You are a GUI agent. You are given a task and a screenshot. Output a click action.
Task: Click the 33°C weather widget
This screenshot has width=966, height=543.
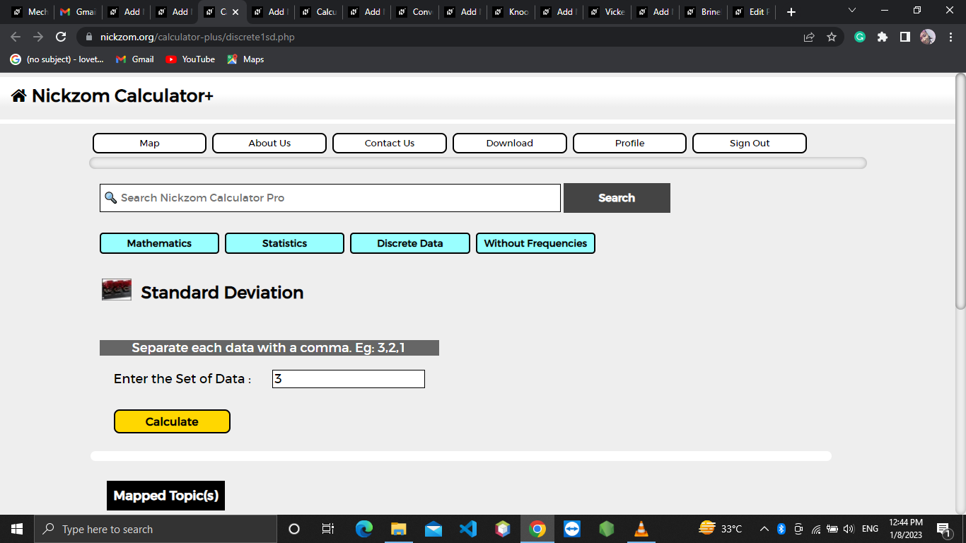click(721, 529)
